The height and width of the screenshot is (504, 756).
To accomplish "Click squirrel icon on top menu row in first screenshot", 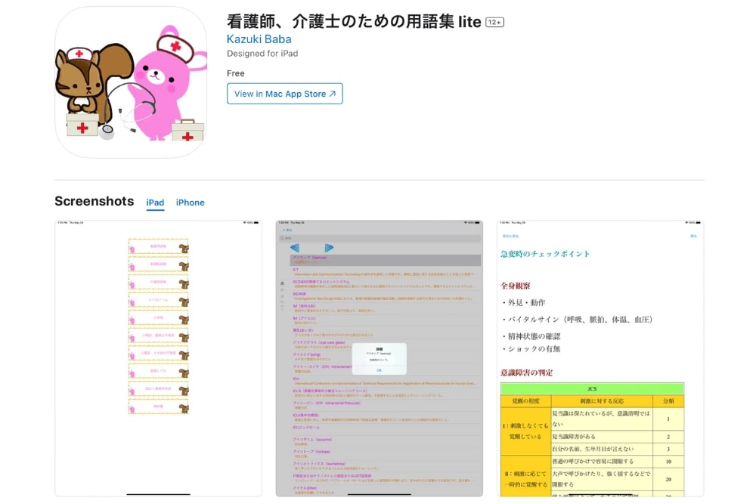I will point(183,246).
